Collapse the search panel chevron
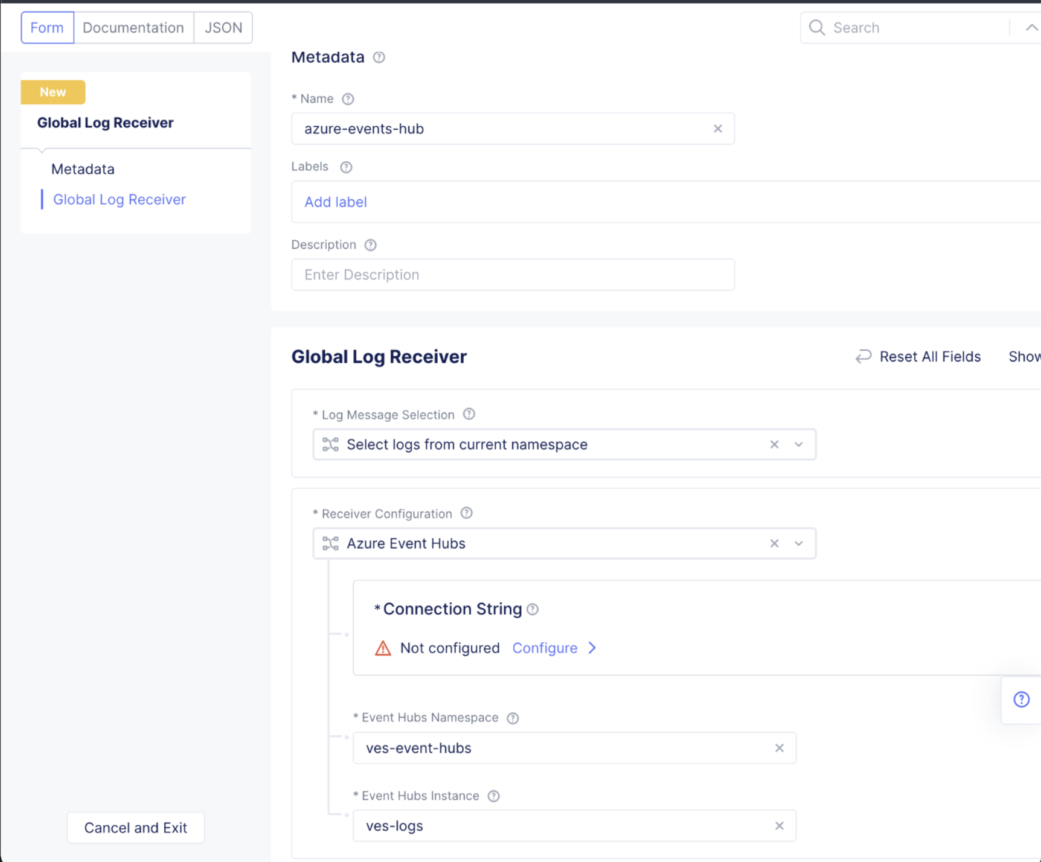This screenshot has height=862, width=1041. [1031, 28]
